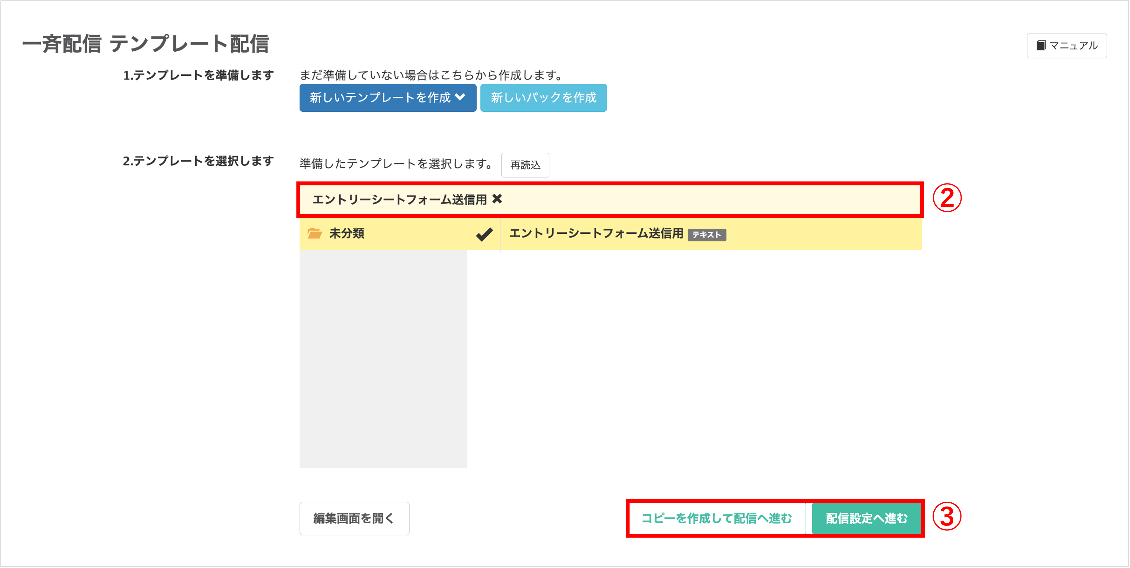Proceed with 配信設定へ進む button
Viewport: 1130px width, 568px height.
tap(866, 518)
